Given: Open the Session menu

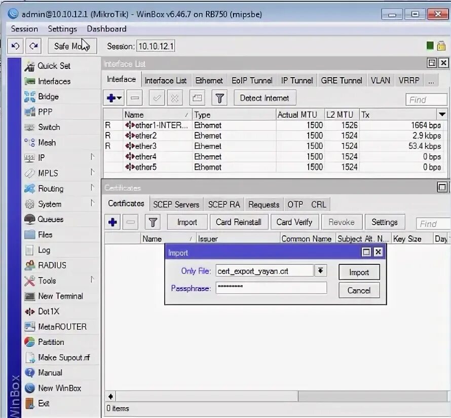Looking at the screenshot, I should click(x=24, y=29).
